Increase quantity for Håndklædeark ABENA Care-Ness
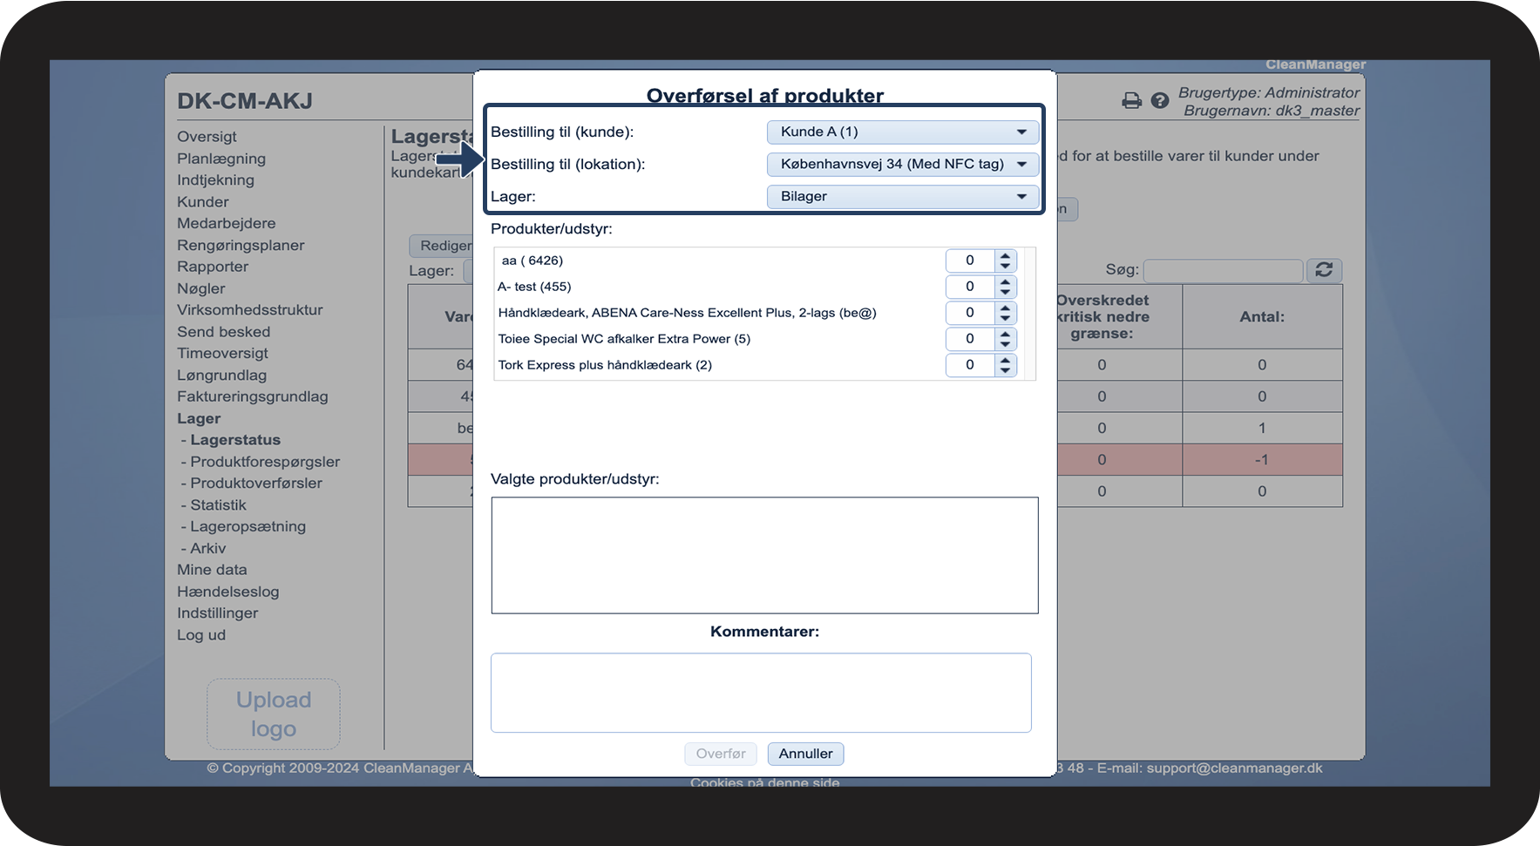1540x846 pixels. click(x=1006, y=308)
